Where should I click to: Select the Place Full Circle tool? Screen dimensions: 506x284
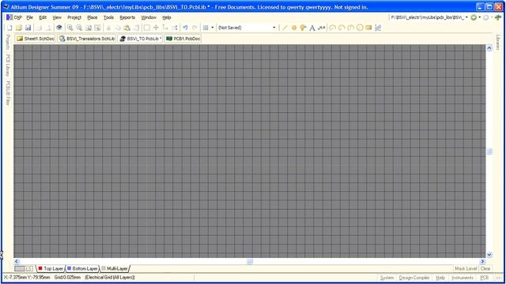point(360,28)
